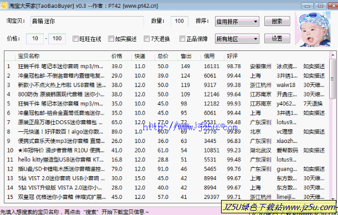Select row 7 原装正品万德仕DOSS迷你音箱
This screenshot has width=338, height=215.
tap(167, 122)
